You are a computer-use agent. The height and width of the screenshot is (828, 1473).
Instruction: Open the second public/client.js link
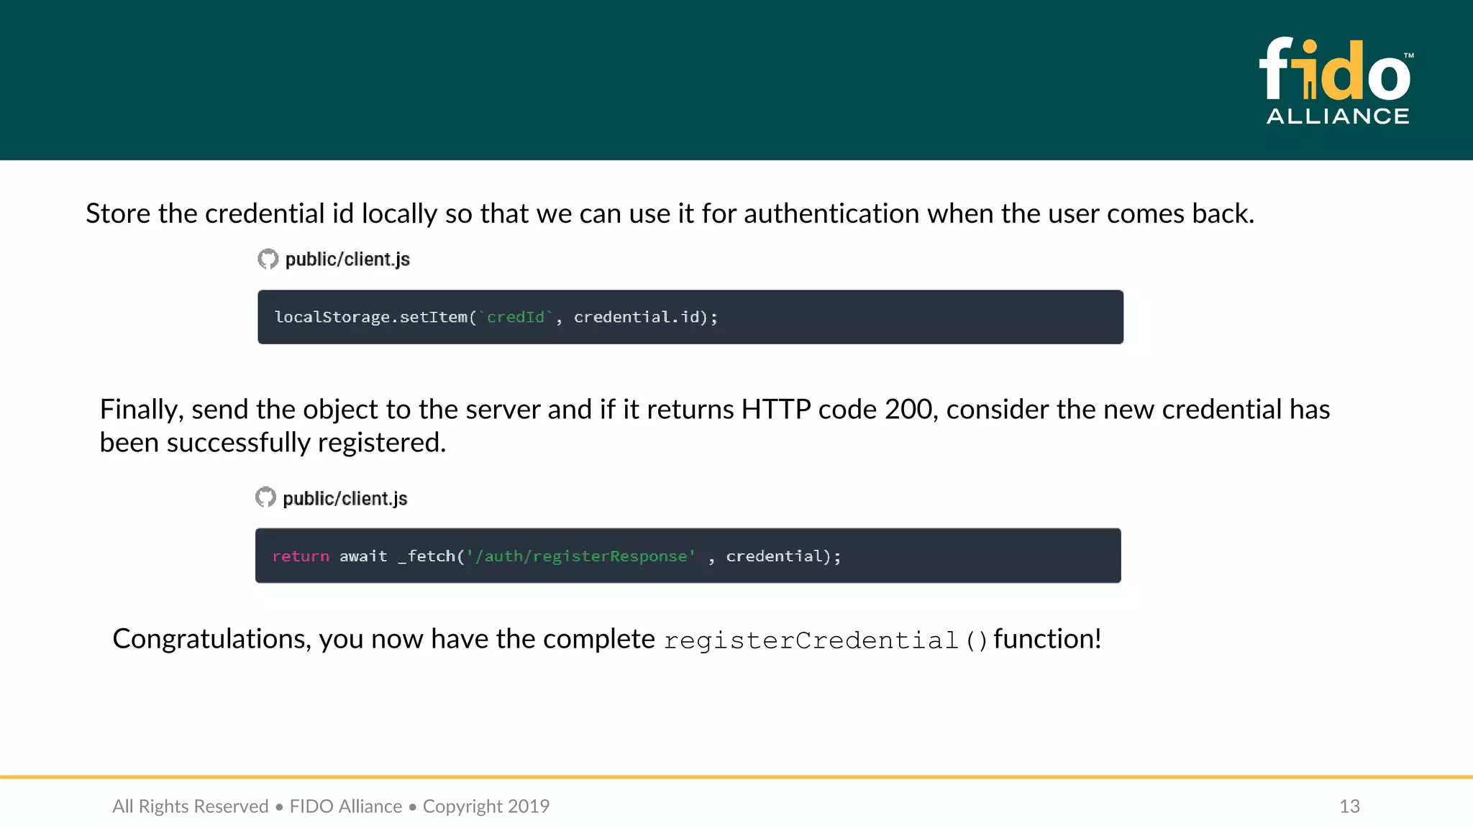[x=345, y=499]
